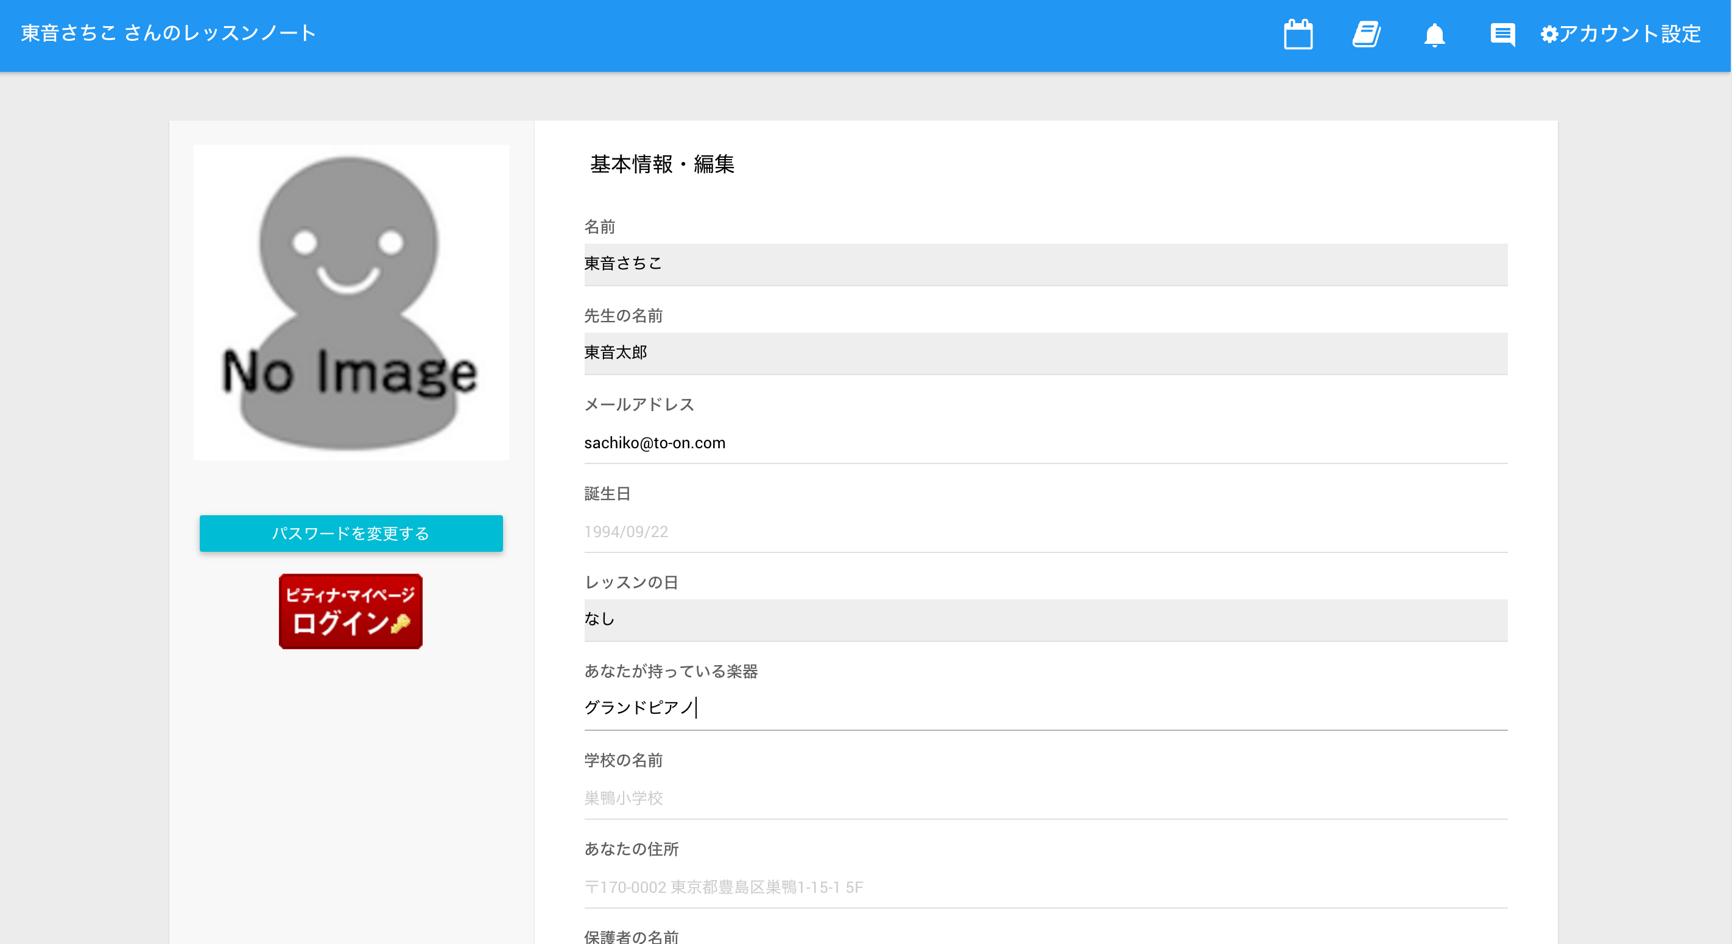Open the calendar icon in header
The image size is (1732, 944).
click(x=1298, y=34)
